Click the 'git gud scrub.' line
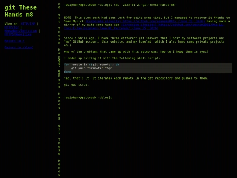 coord(76,85)
